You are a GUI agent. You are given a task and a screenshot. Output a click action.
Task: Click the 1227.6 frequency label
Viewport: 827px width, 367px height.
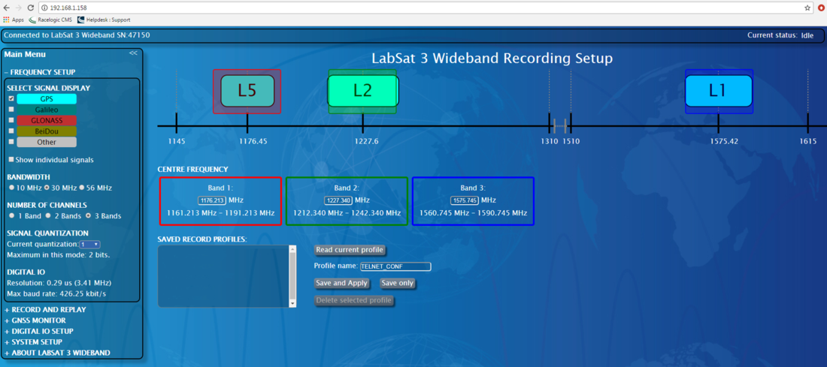[366, 142]
